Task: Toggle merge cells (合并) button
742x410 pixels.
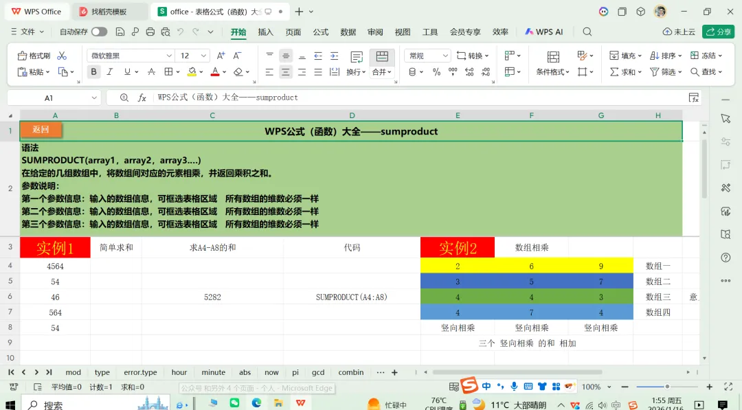Action: 382,63
